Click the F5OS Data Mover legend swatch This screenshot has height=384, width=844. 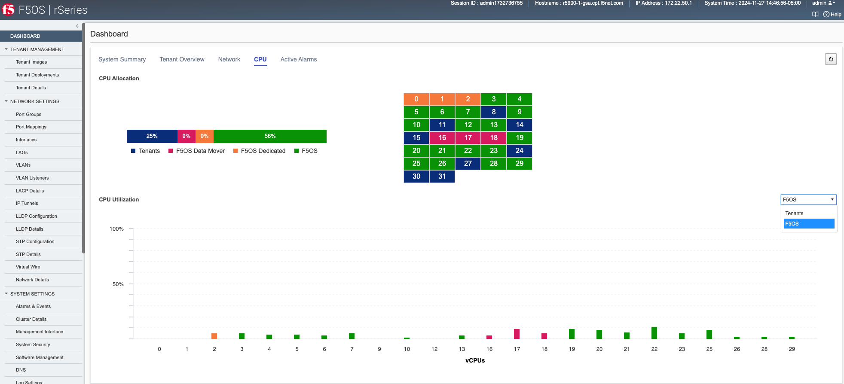coord(171,151)
